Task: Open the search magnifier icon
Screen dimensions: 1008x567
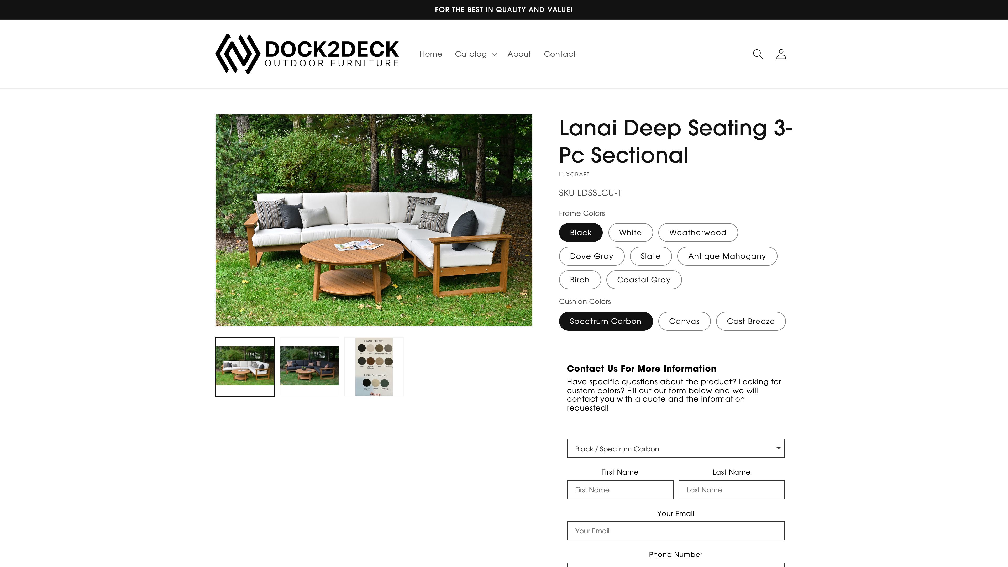Action: (758, 54)
